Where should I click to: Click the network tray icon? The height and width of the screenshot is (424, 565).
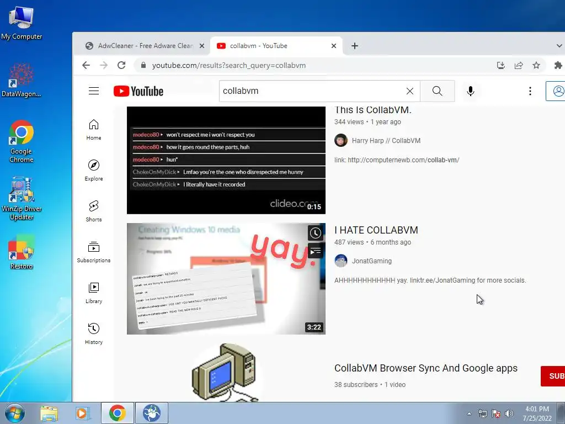tap(482, 414)
